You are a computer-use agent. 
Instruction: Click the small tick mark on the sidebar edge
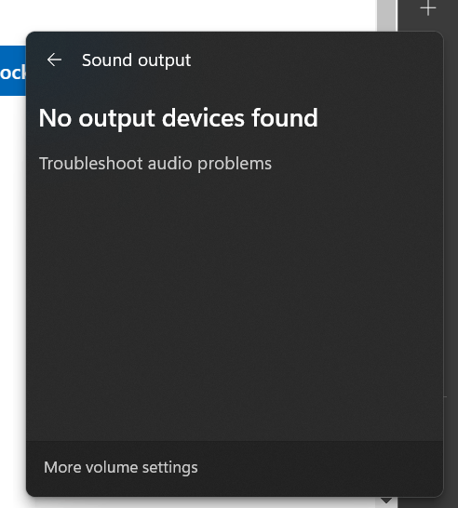click(445, 396)
